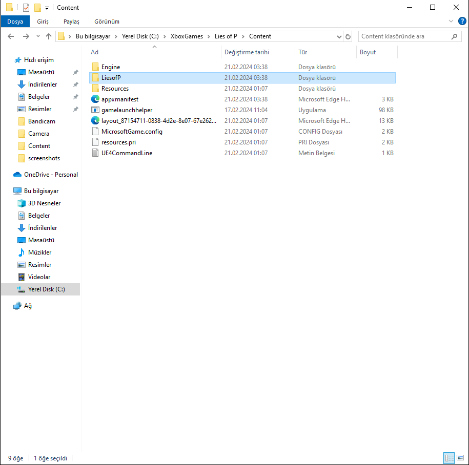Screen dimensions: 469x465
Task: Select the date 17.02.2024 11:04
Action: coord(246,110)
